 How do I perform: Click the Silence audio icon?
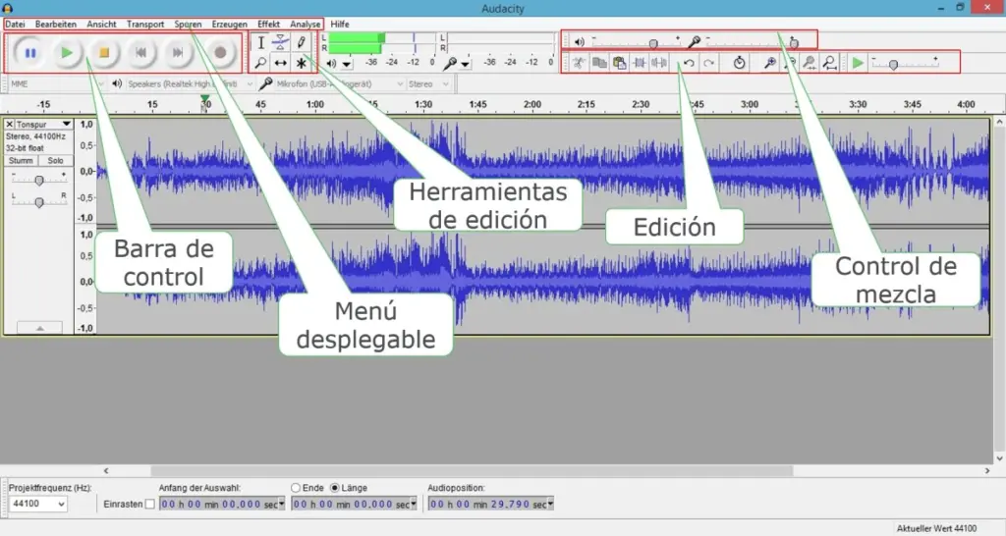tap(659, 63)
